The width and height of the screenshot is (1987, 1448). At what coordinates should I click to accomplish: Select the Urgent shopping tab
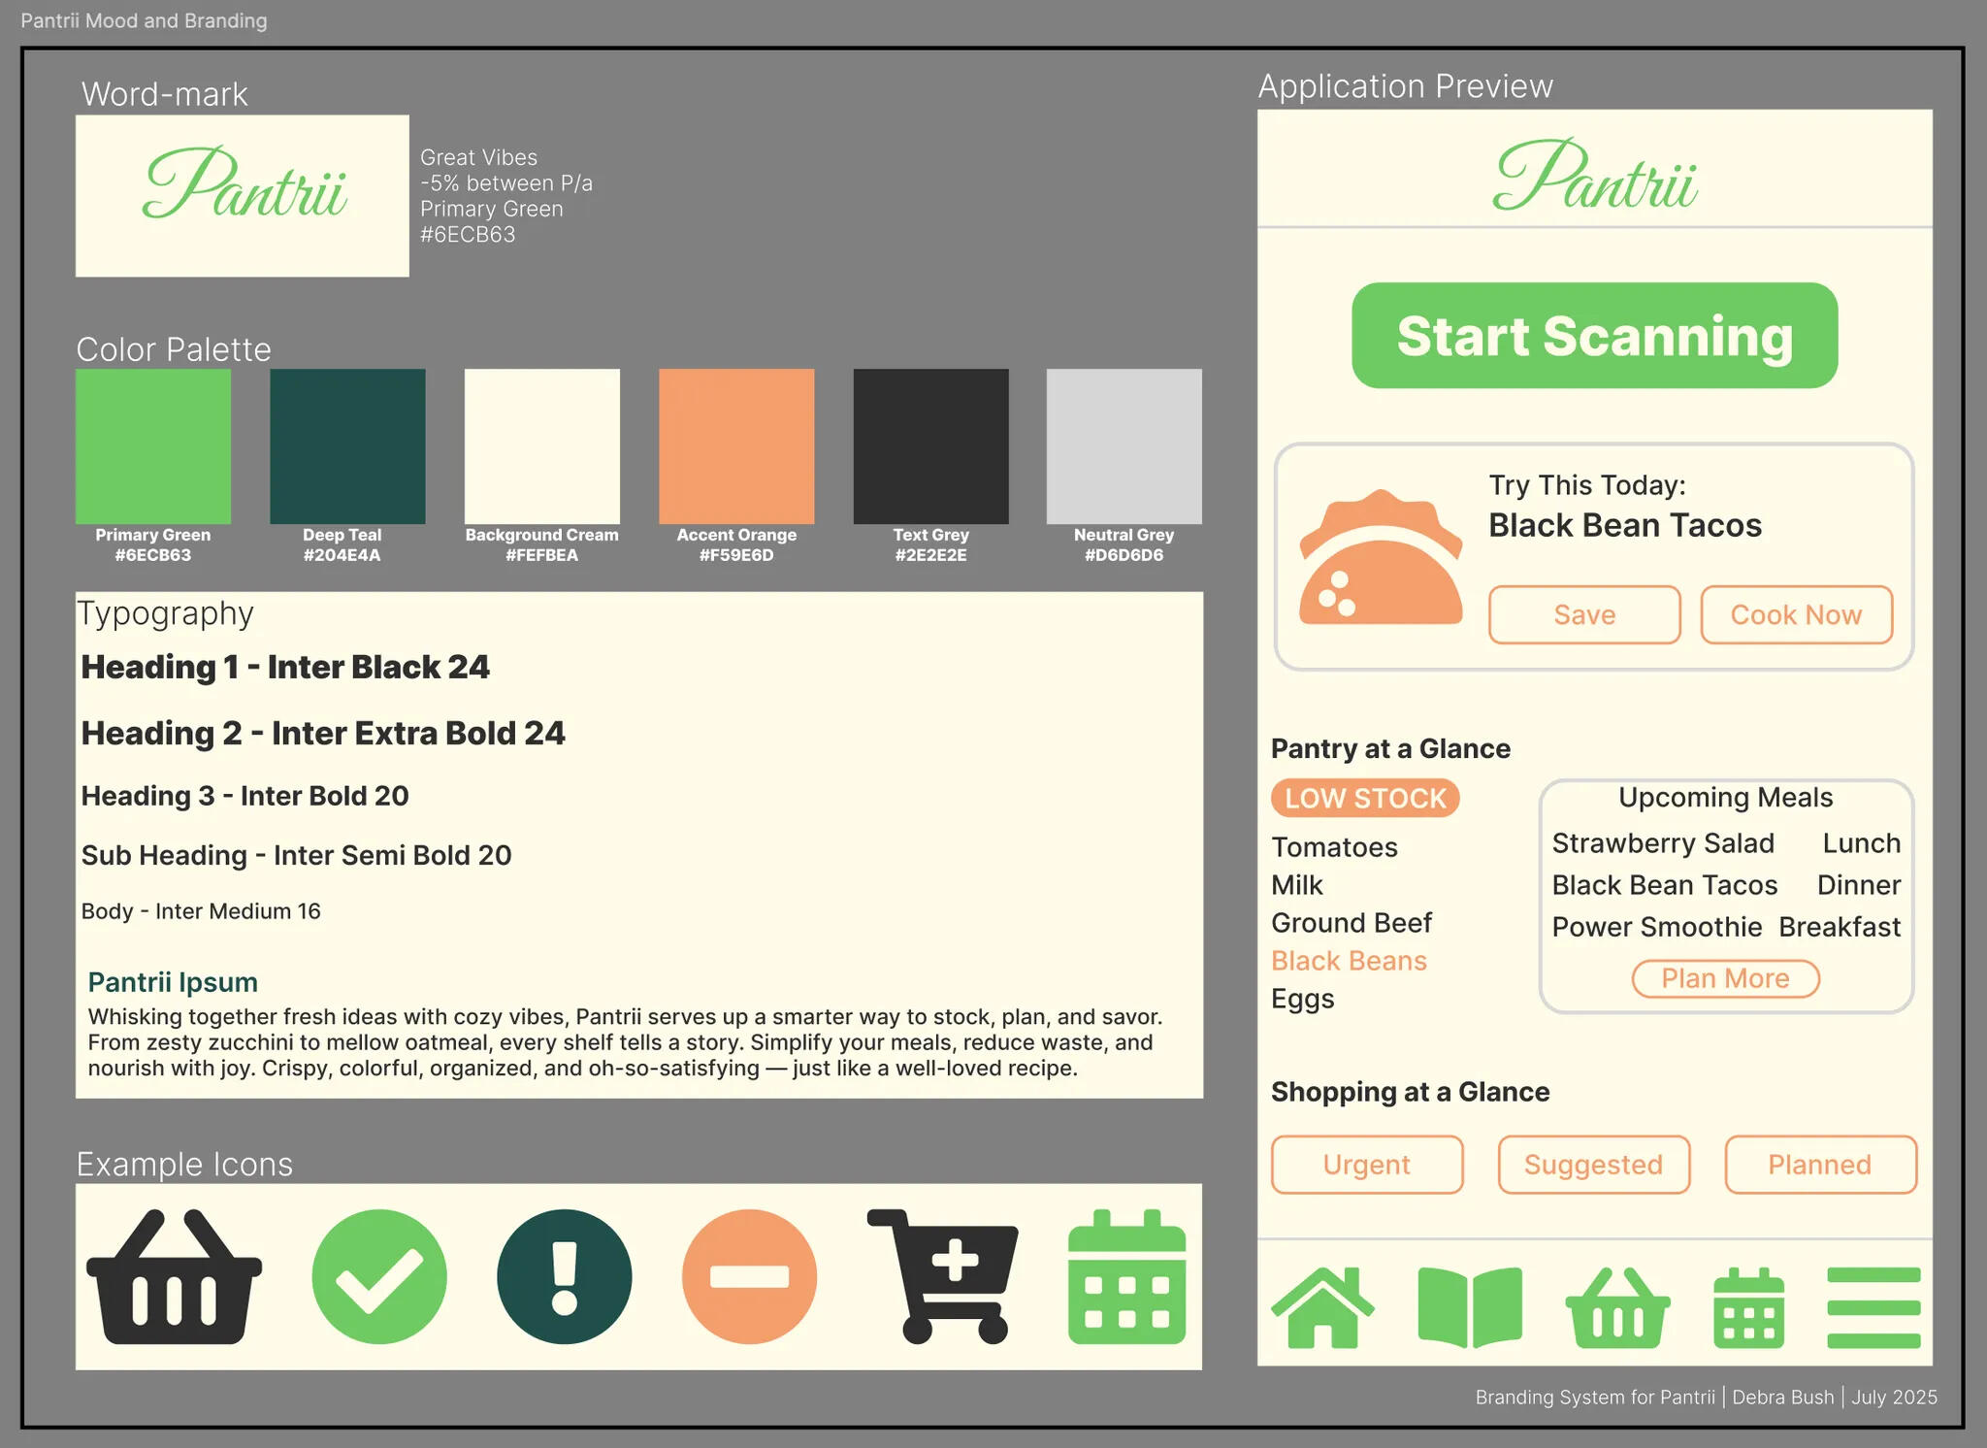[x=1366, y=1165]
